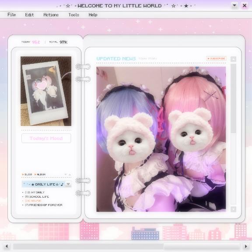Viewport: 252px width, 252px height.
Task: Close the My Little World window
Action: [x=245, y=6]
